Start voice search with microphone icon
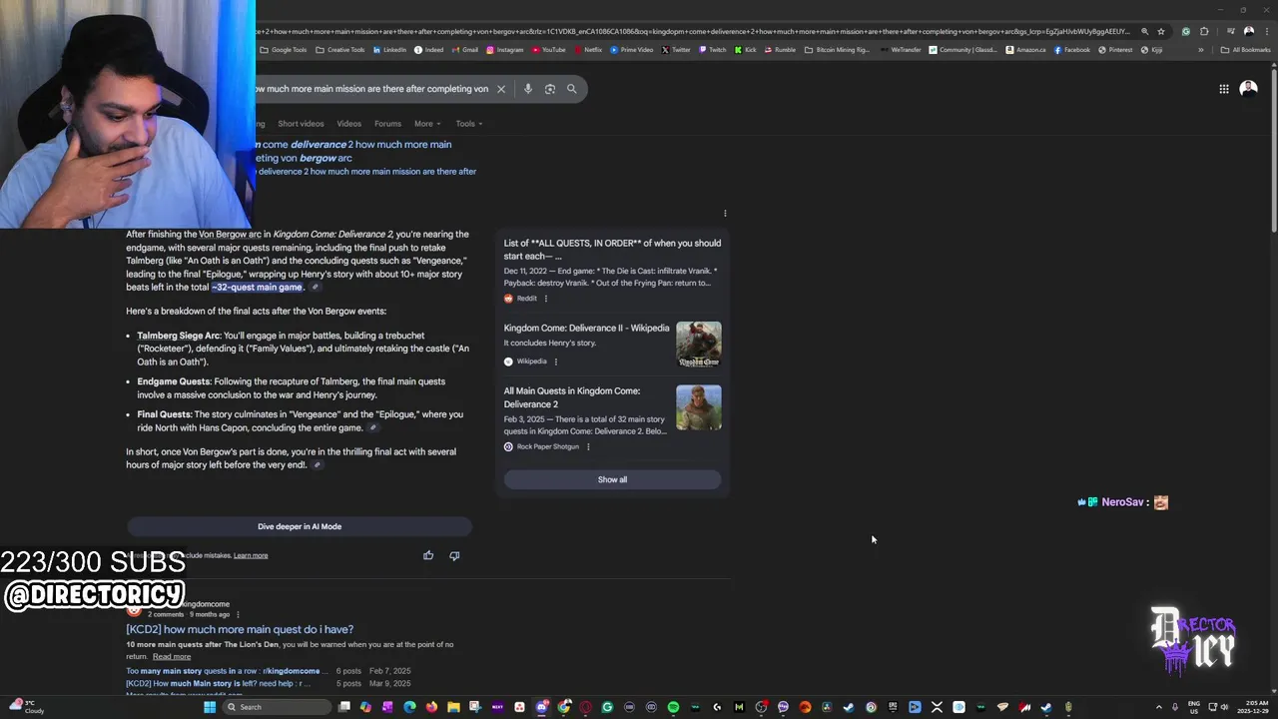 (528, 89)
